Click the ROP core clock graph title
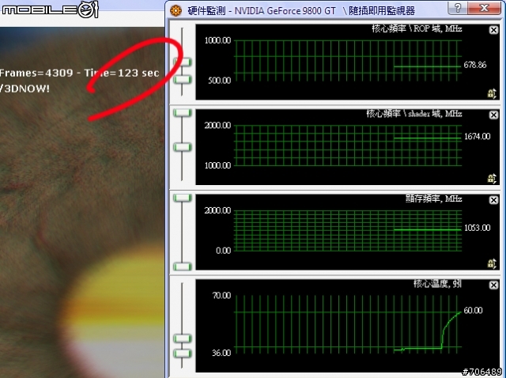This screenshot has height=378, width=506. pos(417,28)
